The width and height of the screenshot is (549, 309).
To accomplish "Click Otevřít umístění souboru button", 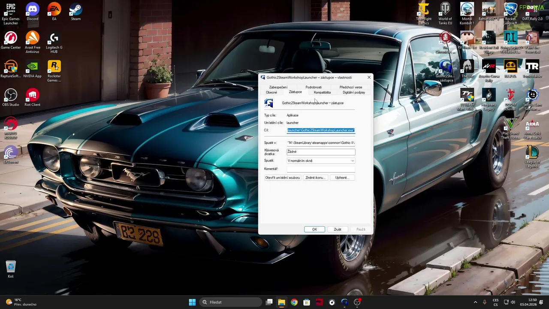I will (283, 178).
